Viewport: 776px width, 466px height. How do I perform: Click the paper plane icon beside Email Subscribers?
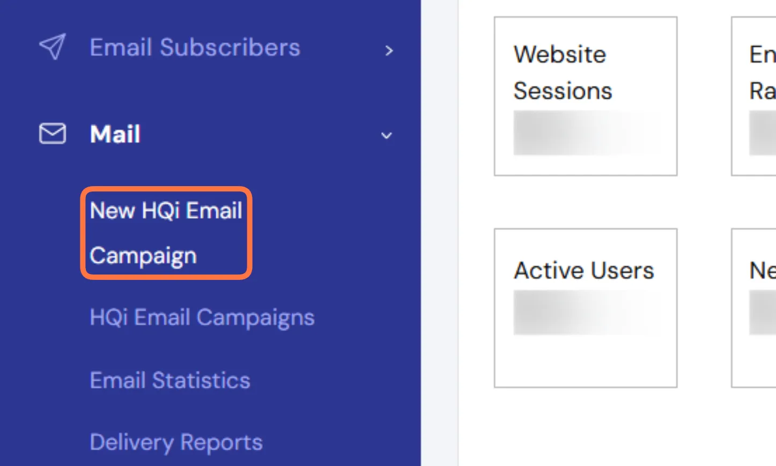click(53, 47)
